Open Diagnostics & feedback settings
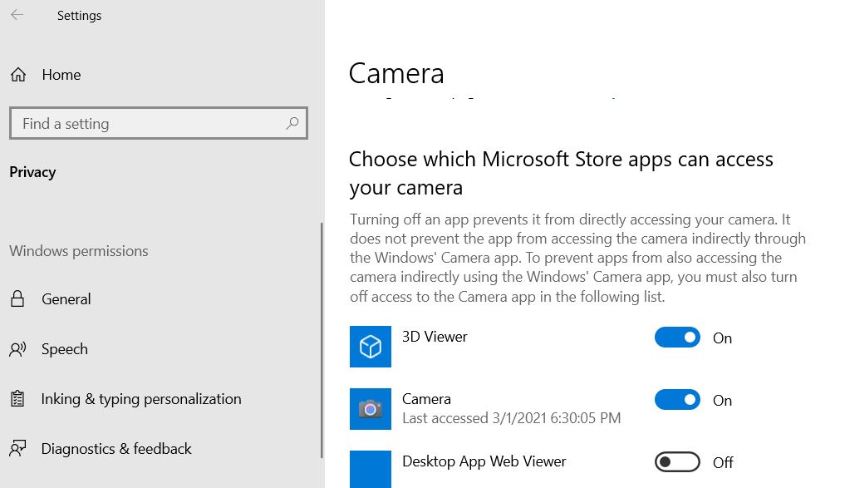845x488 pixels. coord(116,449)
